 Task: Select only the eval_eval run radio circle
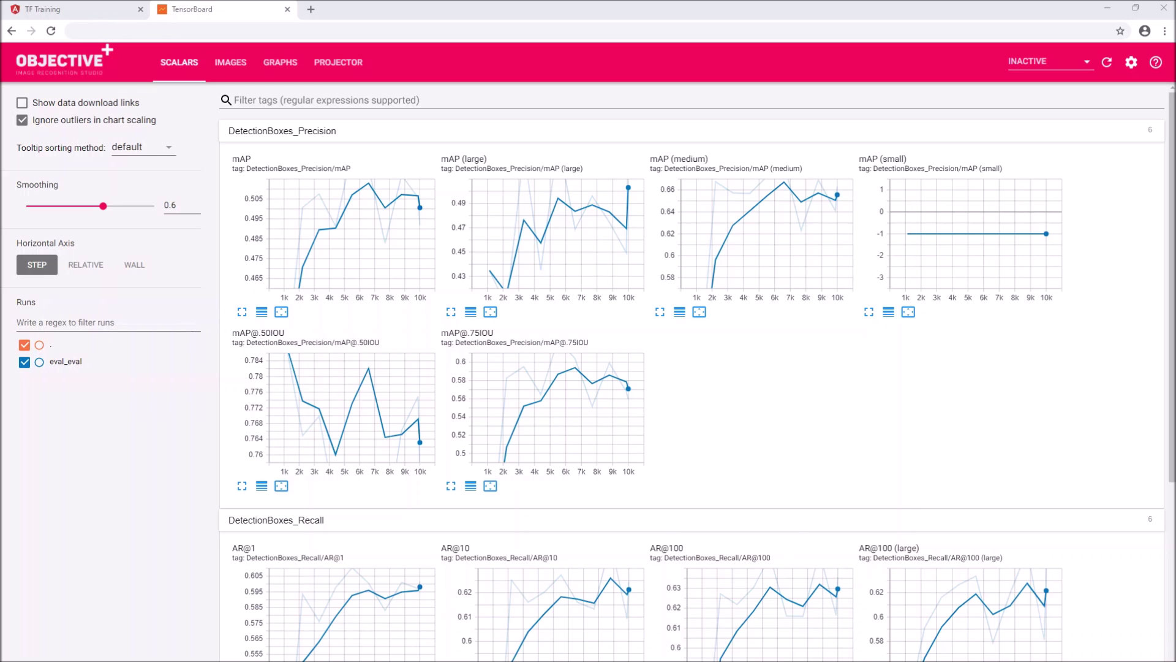(x=39, y=362)
